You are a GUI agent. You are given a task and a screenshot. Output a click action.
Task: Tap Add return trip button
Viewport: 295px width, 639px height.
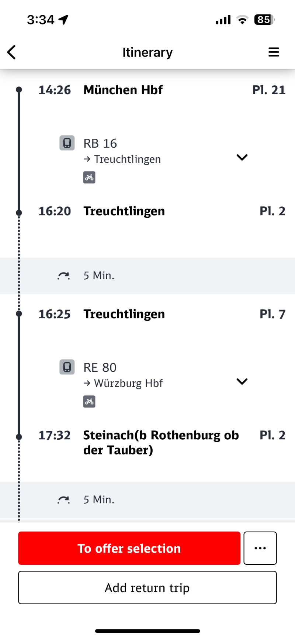[x=147, y=588]
